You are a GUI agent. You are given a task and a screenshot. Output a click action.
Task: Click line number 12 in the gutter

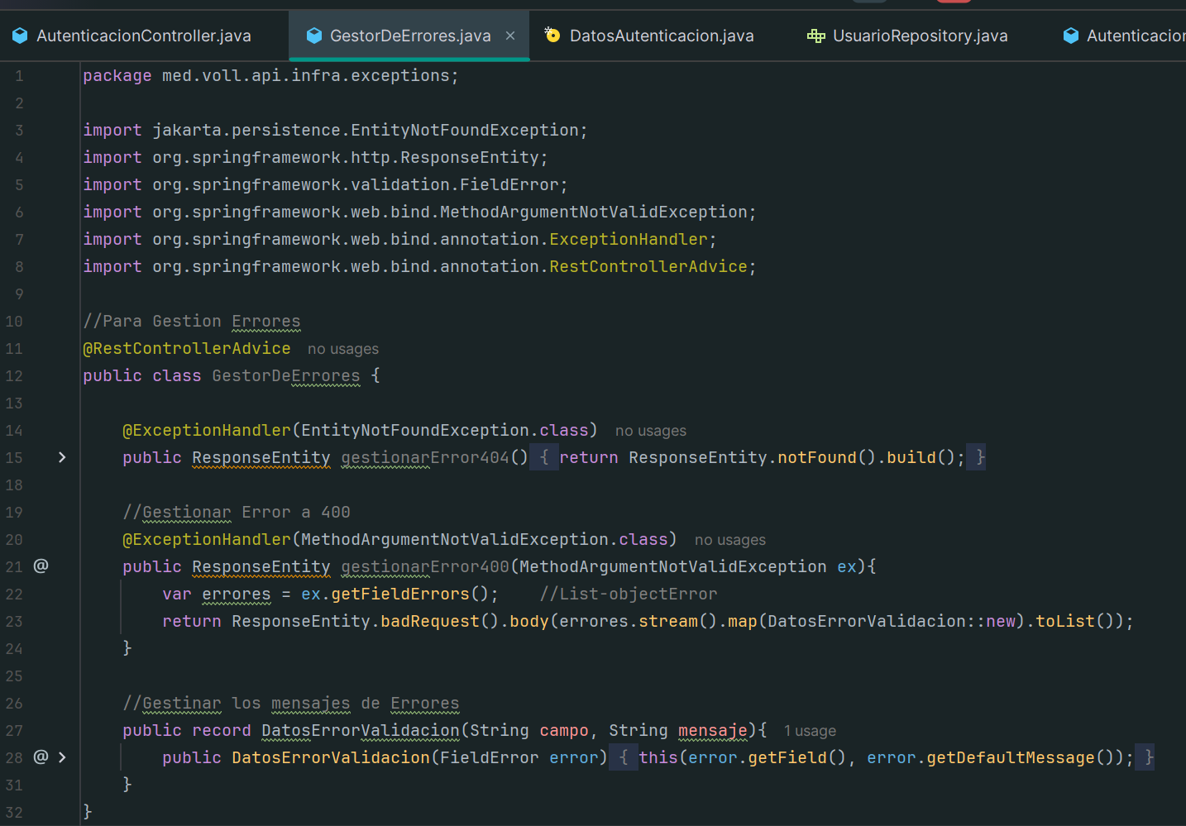[14, 376]
